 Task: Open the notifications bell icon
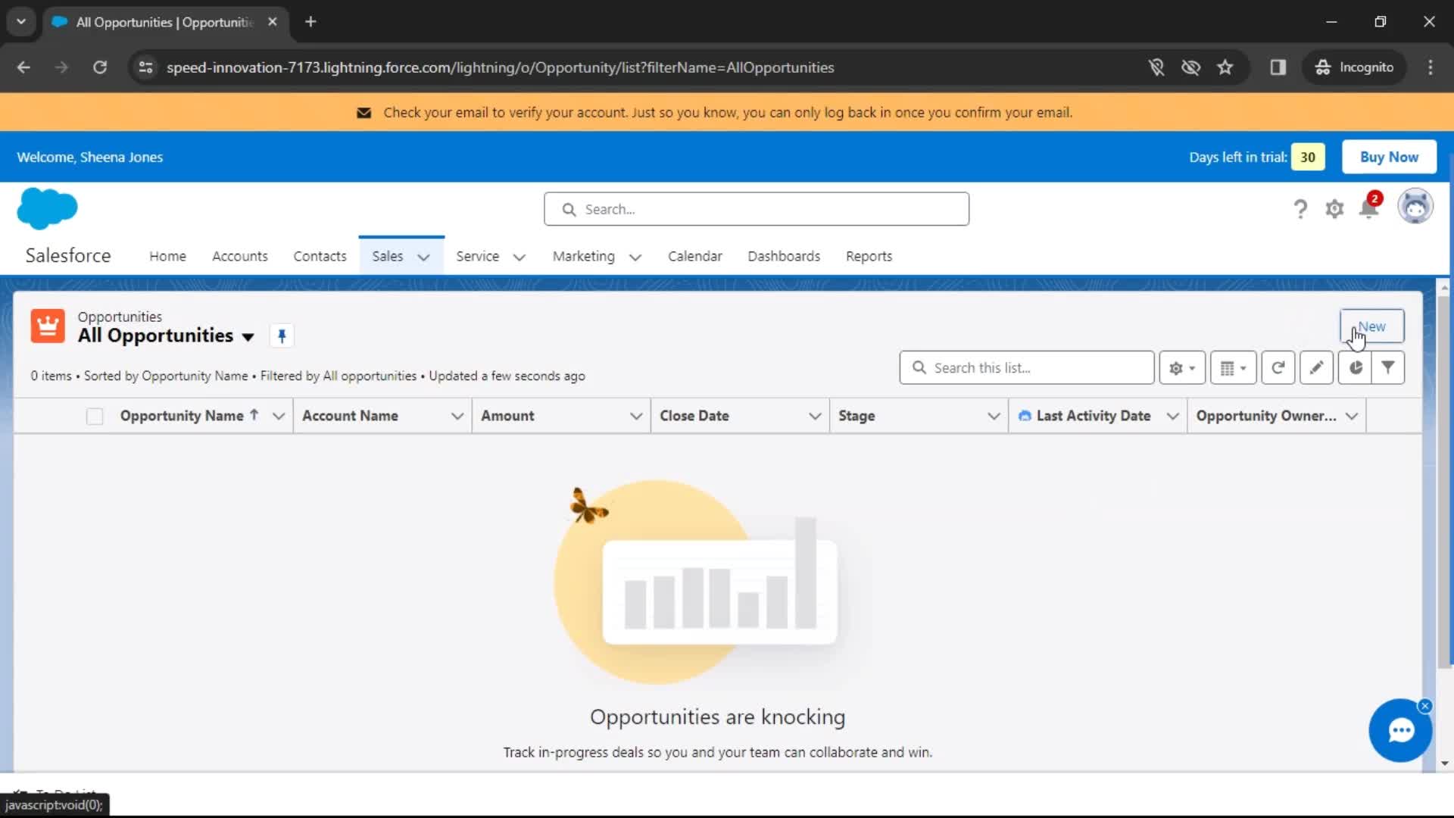(x=1369, y=207)
